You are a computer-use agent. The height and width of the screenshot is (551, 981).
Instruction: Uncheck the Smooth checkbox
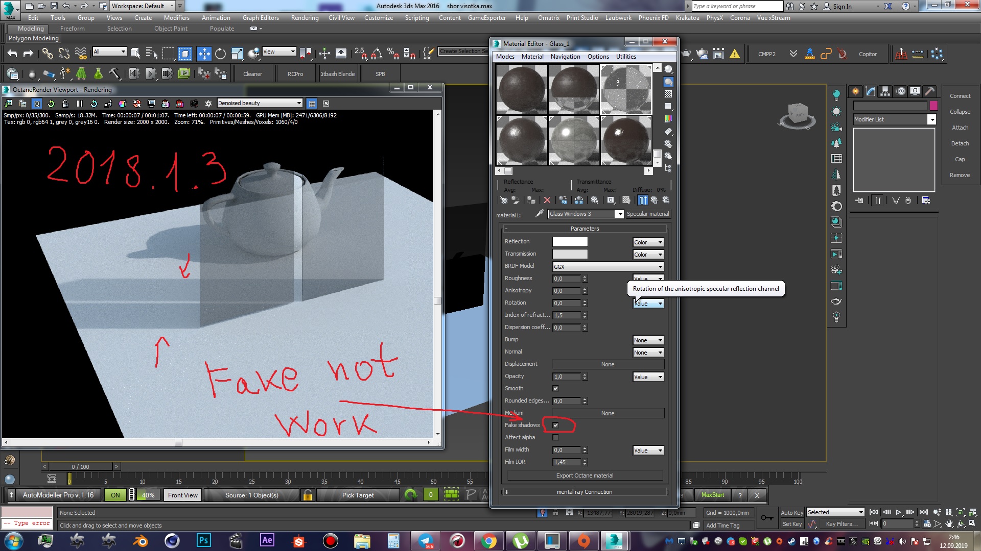555,388
